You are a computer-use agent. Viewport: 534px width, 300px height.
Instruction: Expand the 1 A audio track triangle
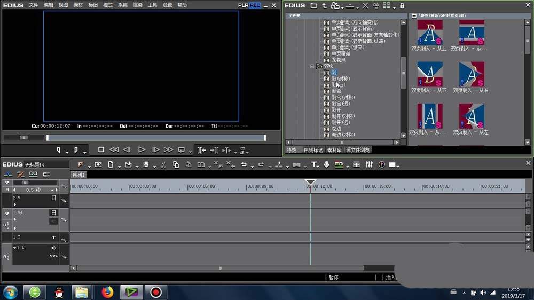(15, 248)
